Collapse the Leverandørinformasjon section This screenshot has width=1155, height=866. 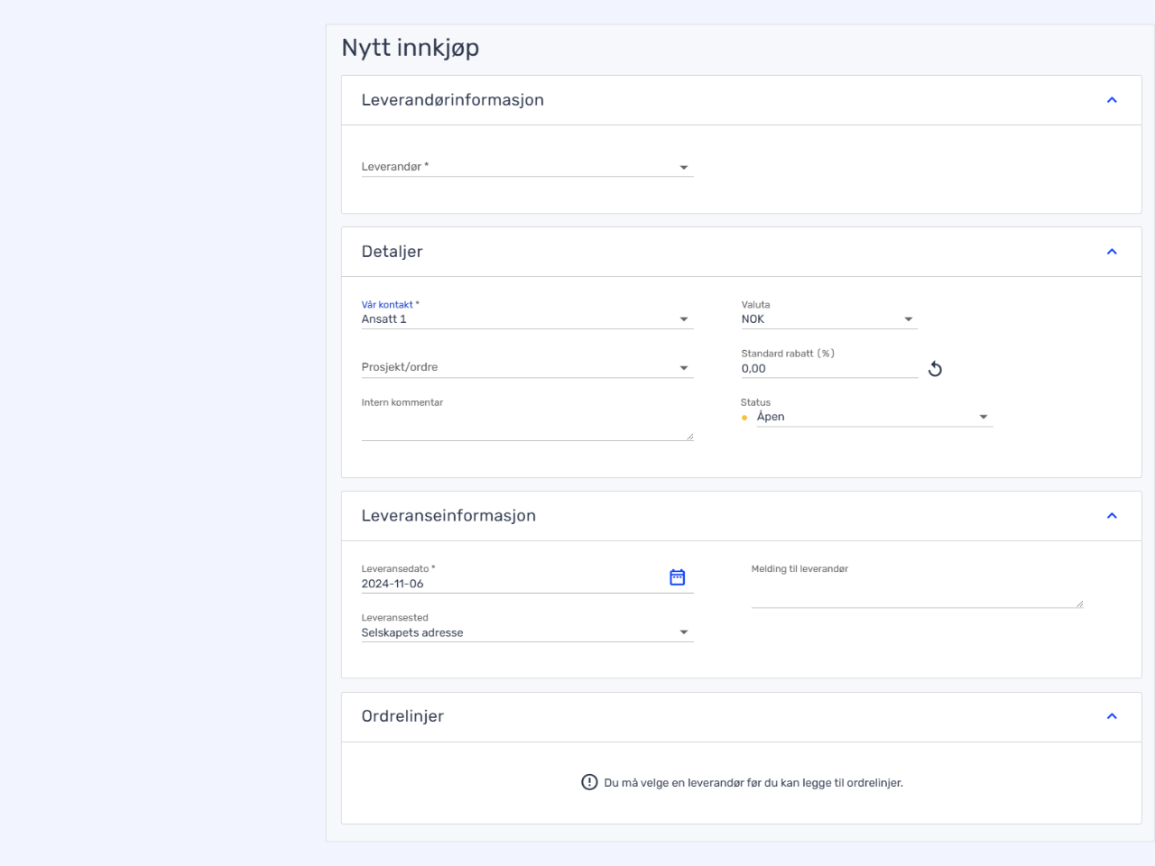1112,100
